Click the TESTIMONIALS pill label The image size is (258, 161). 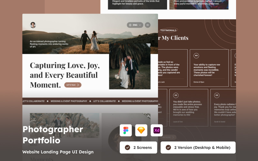coord(168,30)
